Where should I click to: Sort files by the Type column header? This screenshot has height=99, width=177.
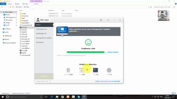(x=63, y=10)
